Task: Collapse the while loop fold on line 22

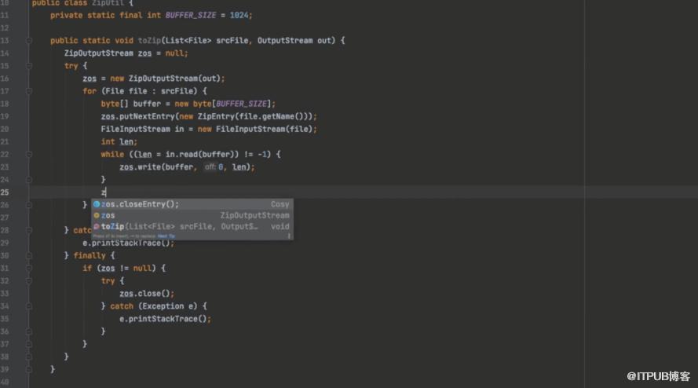Action: pyautogui.click(x=29, y=154)
